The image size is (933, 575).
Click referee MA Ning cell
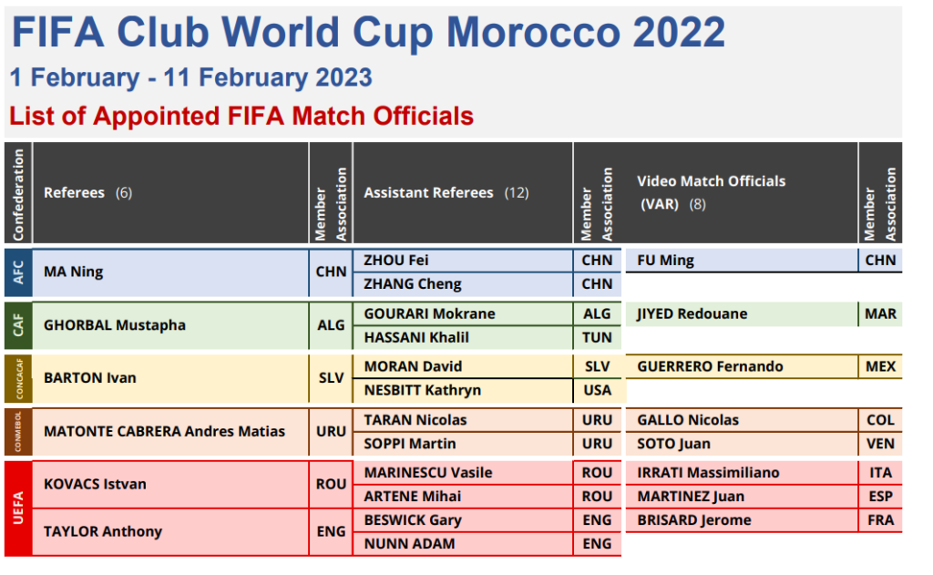[74, 272]
